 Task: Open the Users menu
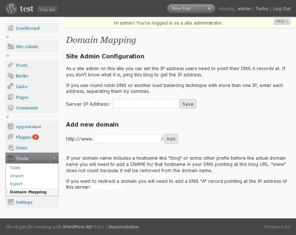[21, 147]
